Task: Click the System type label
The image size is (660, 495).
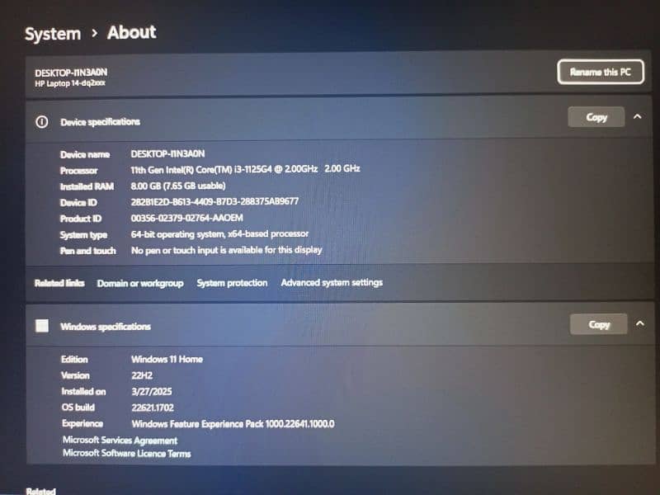Action: [x=83, y=235]
